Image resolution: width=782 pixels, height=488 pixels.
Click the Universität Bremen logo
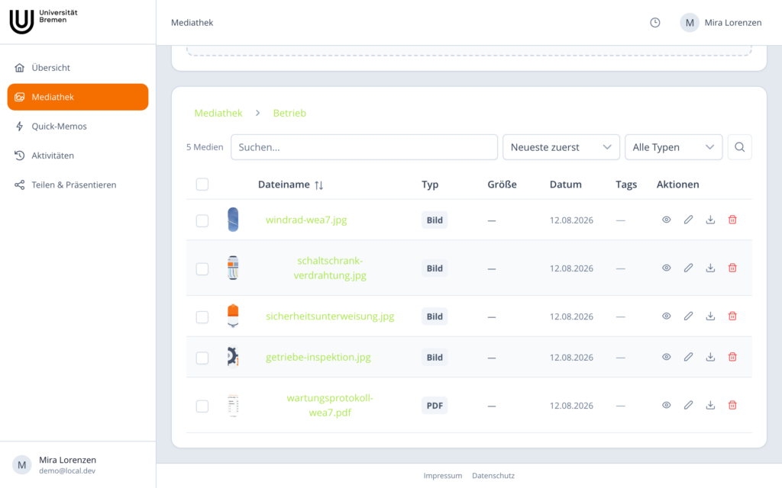pos(44,21)
